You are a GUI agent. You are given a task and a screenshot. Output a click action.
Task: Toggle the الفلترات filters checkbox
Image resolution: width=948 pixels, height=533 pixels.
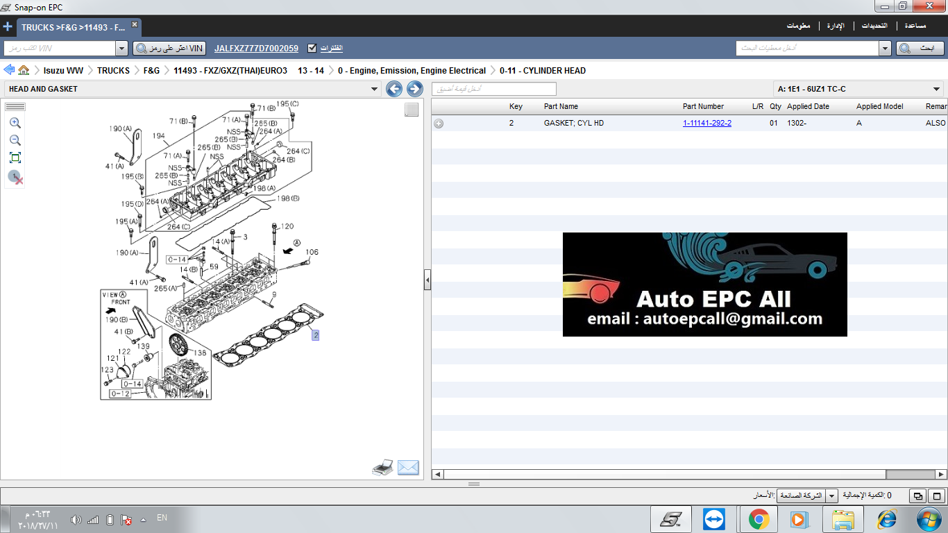tap(312, 48)
